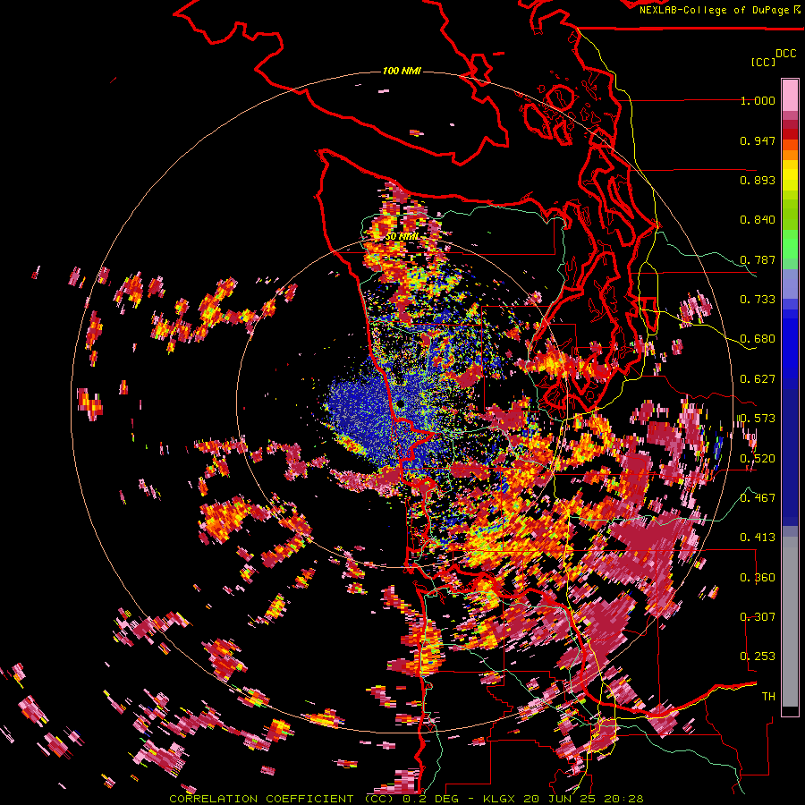Click the DCC product label above scale

[x=786, y=54]
